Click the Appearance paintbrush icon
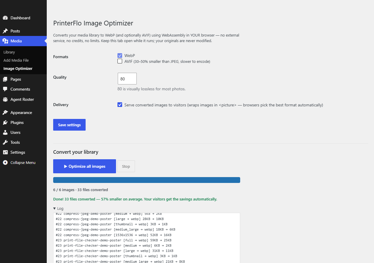 point(5,113)
